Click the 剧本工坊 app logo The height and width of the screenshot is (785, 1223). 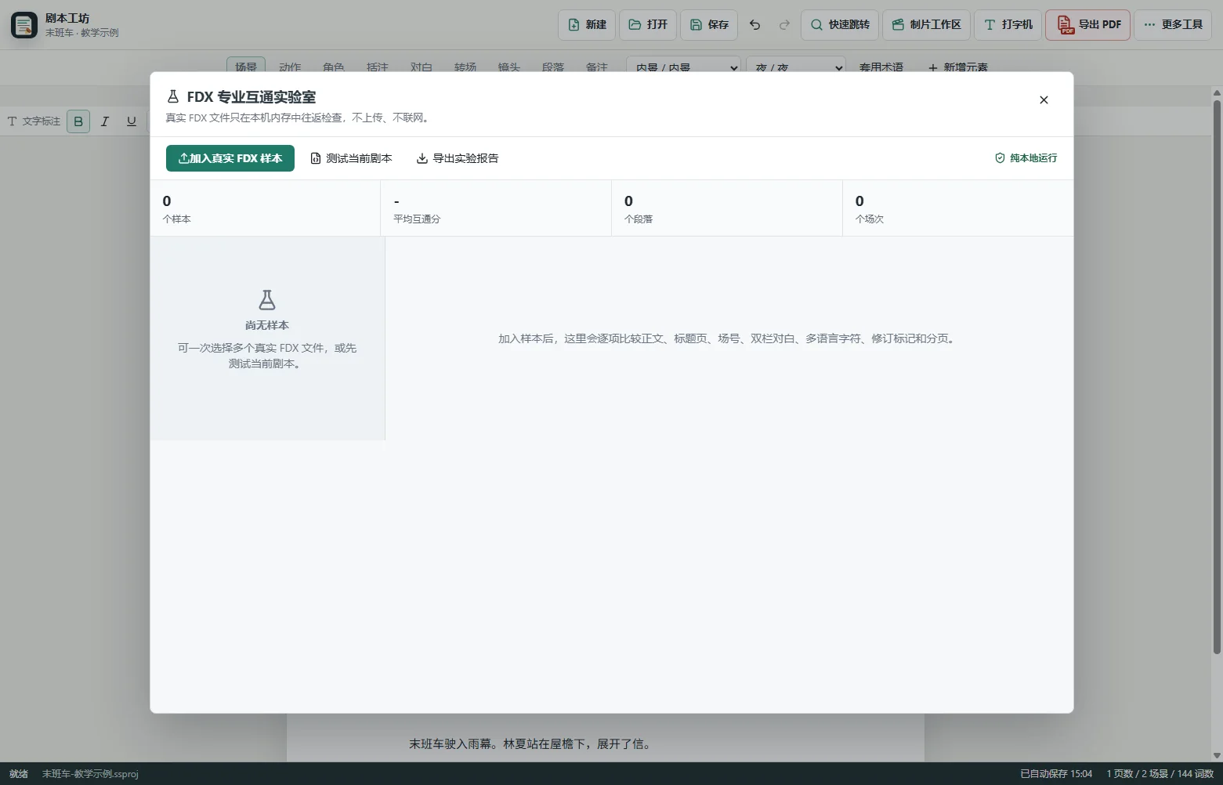(x=24, y=25)
